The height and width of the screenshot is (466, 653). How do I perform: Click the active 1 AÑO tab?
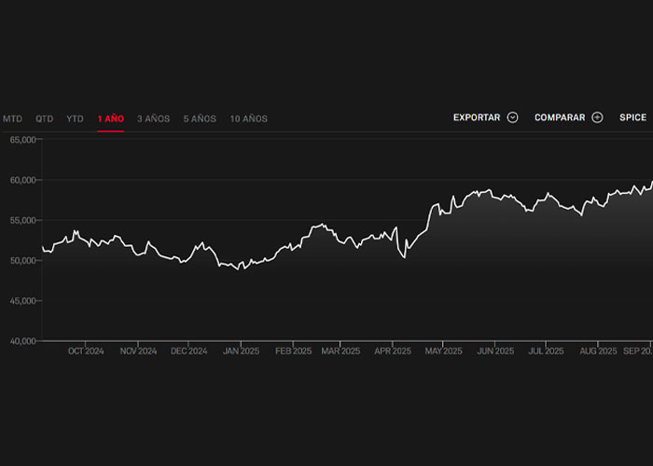click(x=110, y=119)
